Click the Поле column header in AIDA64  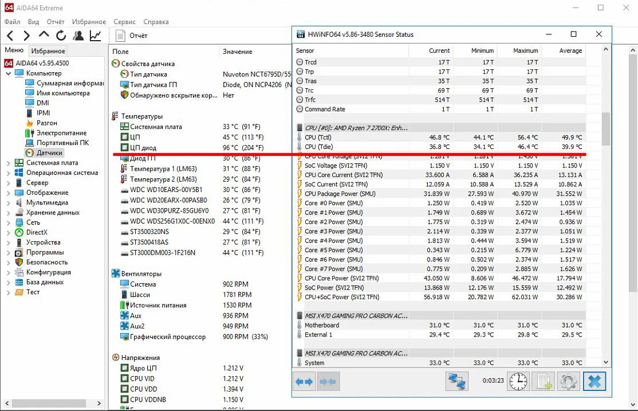click(164, 52)
